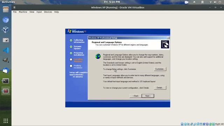The width and height of the screenshot is (224, 126).
Task: Click the setup CD box icon
Action: coord(165,44)
